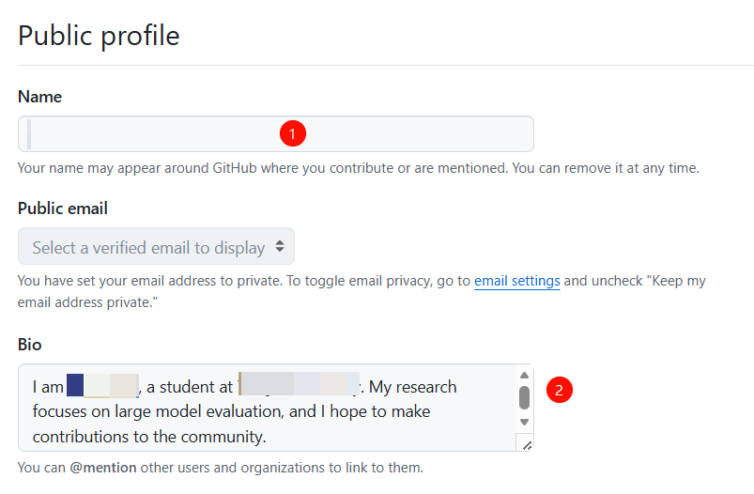Click the Name field label
754x494 pixels.
tap(39, 97)
